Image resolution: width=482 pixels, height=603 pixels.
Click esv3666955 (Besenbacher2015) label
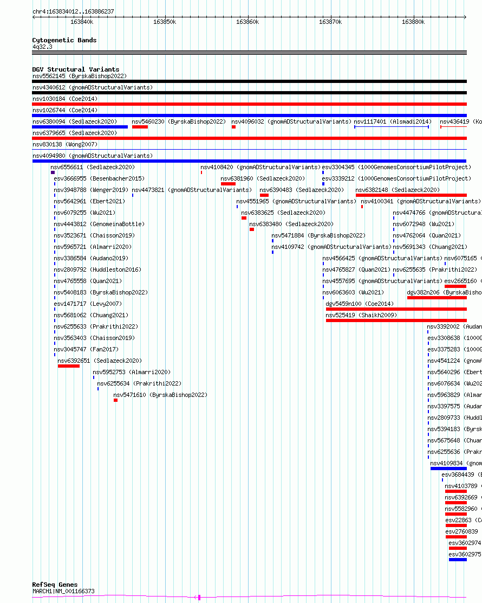(99, 179)
